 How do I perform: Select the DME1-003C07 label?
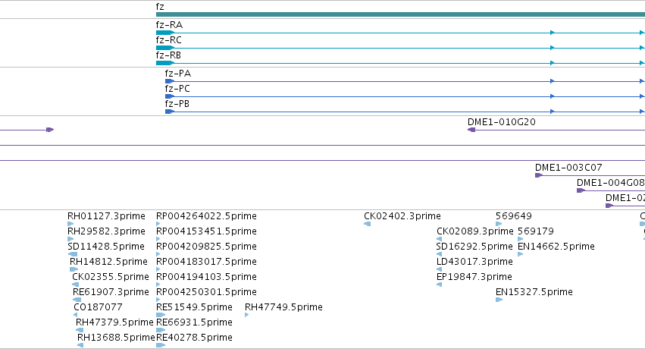568,168
